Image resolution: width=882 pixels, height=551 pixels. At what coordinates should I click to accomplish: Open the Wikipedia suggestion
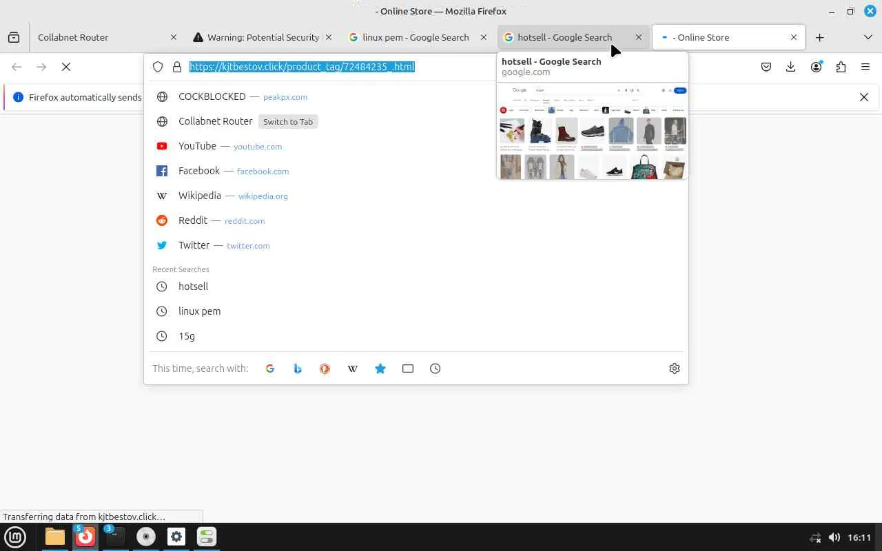pyautogui.click(x=416, y=196)
